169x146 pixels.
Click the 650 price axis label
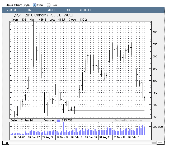pyautogui.click(x=155, y=44)
